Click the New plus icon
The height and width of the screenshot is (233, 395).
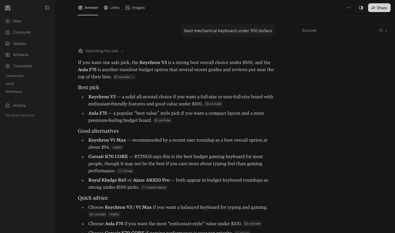(x=8, y=21)
